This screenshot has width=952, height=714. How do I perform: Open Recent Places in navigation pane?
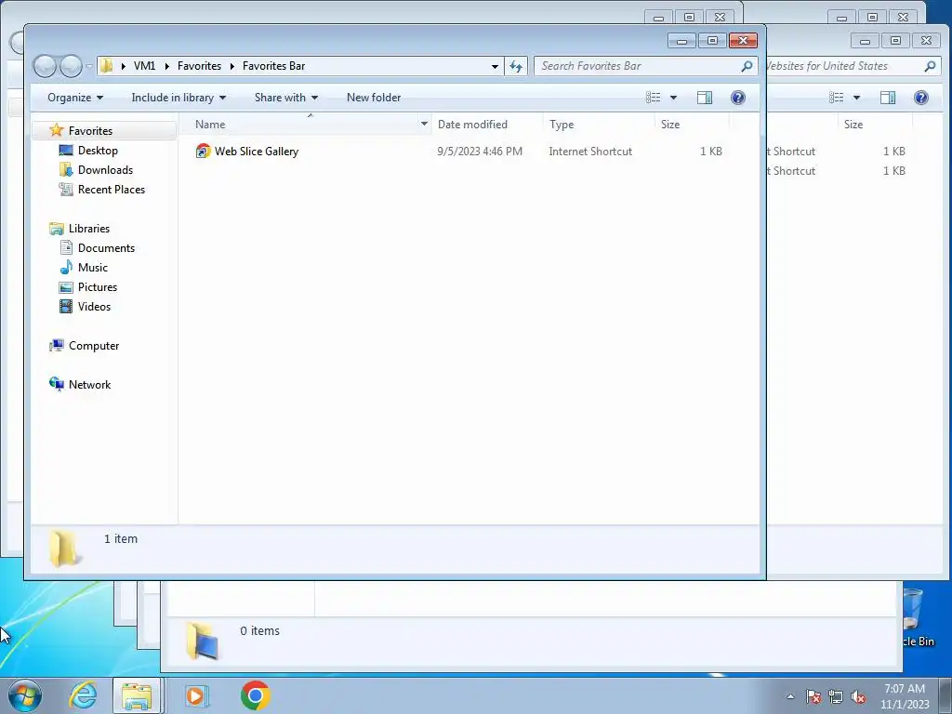[x=112, y=190]
